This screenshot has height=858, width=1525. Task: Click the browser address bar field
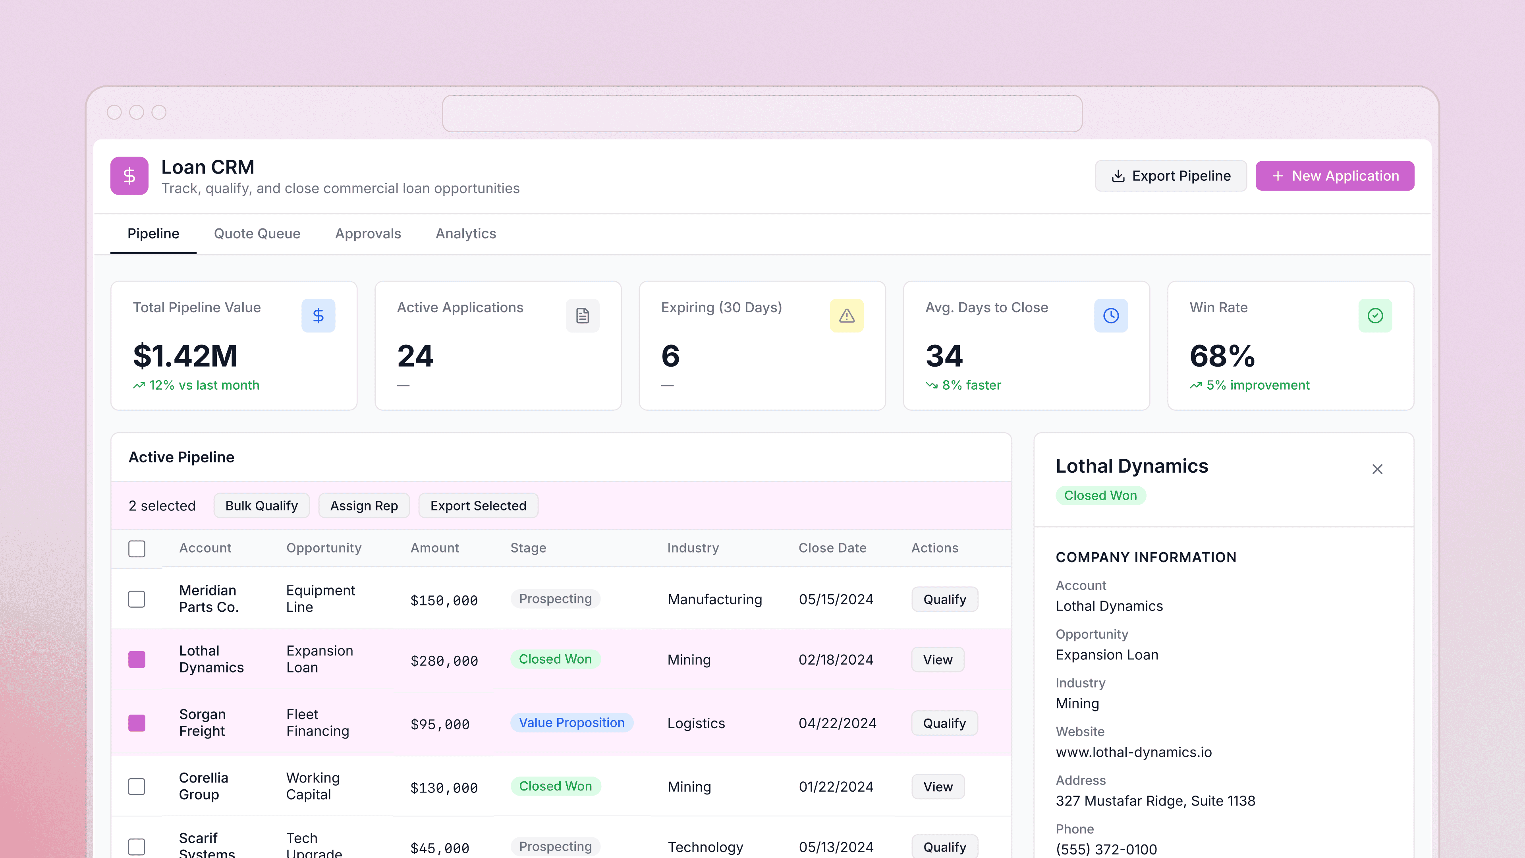(762, 114)
